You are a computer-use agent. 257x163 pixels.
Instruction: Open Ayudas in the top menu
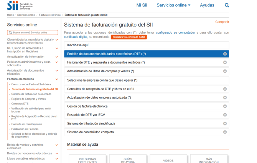point(207,5)
